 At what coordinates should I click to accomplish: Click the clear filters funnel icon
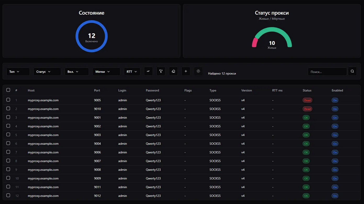(x=161, y=71)
